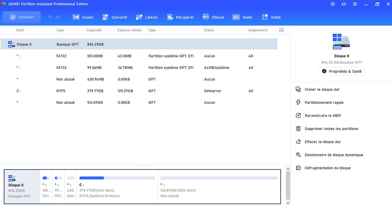Click the star favorite icon in title bar
Image resolution: width=392 pixels, height=205 pixels.
tap(333, 4)
